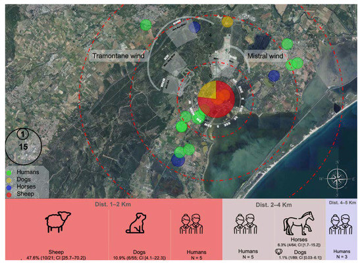Viewport: 362px width, 264px height.
Task: Click the Mistral wind label
Action: (265, 56)
